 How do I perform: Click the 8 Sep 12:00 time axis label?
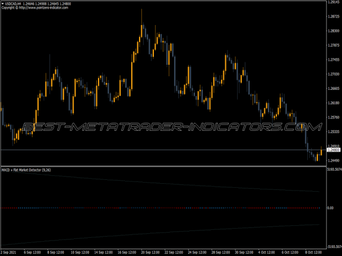pyautogui.click(x=56, y=253)
